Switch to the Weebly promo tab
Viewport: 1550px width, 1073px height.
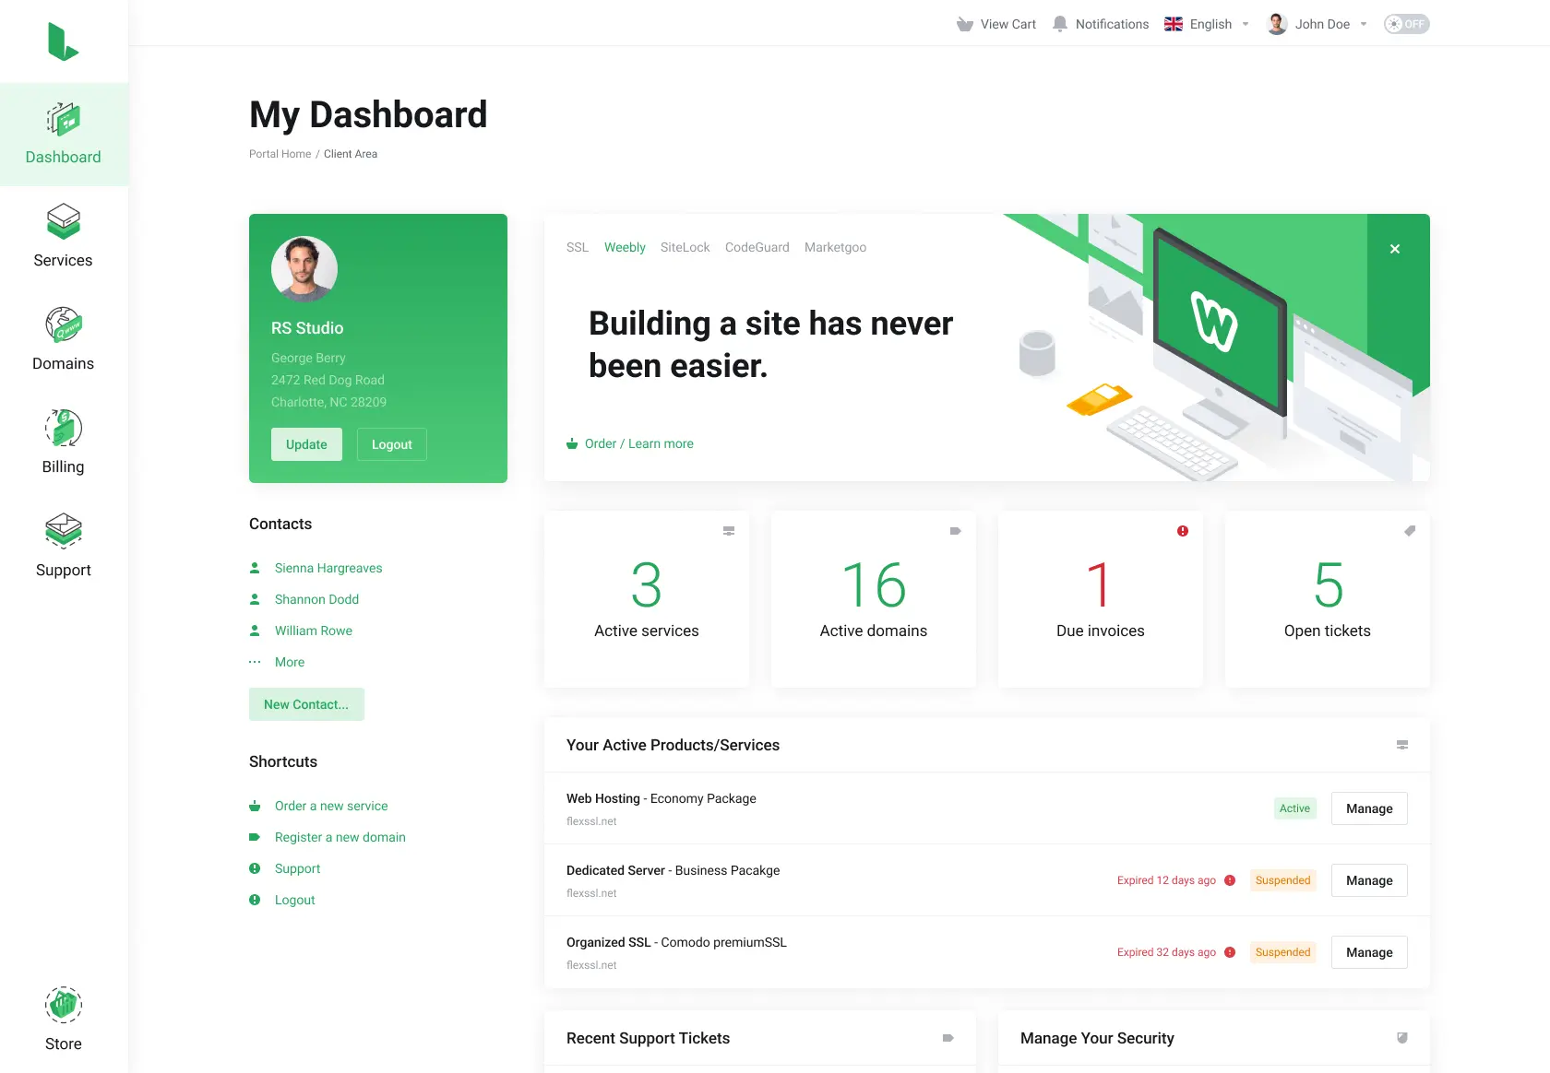(625, 247)
